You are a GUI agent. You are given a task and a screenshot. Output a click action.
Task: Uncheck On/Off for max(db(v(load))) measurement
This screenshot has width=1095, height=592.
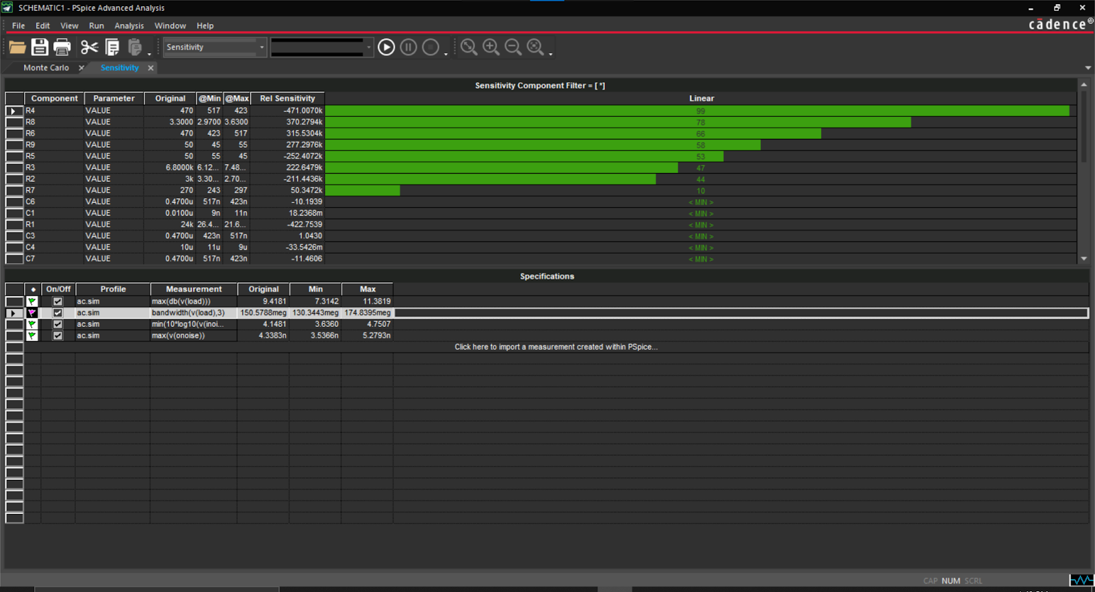coord(57,301)
